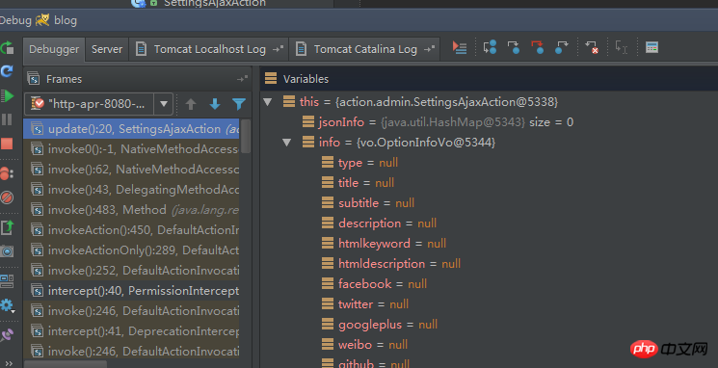
Task: Open the Tomcat Localhost Log tab
Action: [x=209, y=49]
